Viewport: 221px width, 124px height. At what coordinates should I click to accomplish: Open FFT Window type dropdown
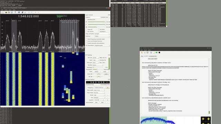pos(98,65)
